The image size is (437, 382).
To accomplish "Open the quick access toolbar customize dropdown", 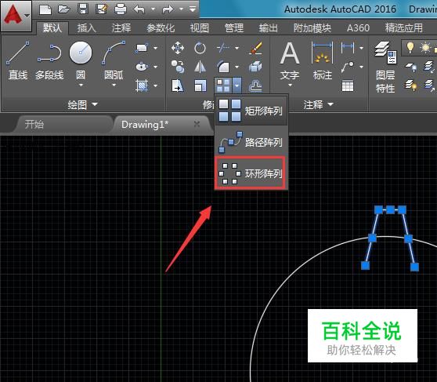I will 193,9.
